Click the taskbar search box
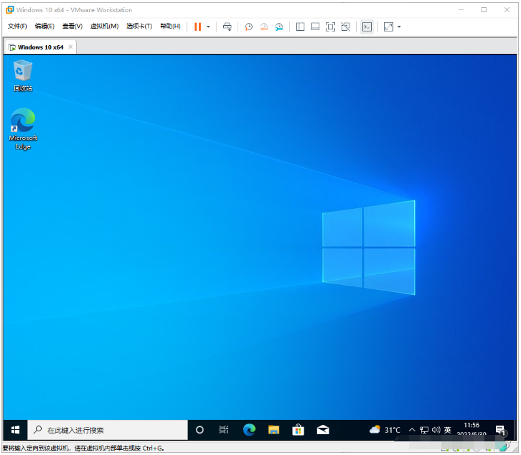This screenshot has width=521, height=455. (108, 430)
